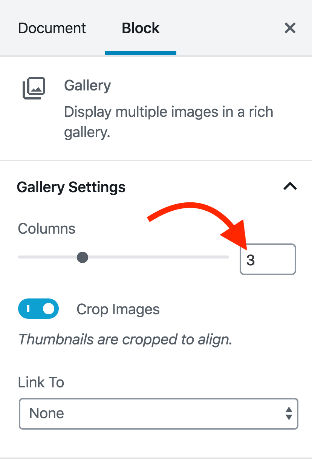
Task: Click the Crop Images label text
Action: 118,309
